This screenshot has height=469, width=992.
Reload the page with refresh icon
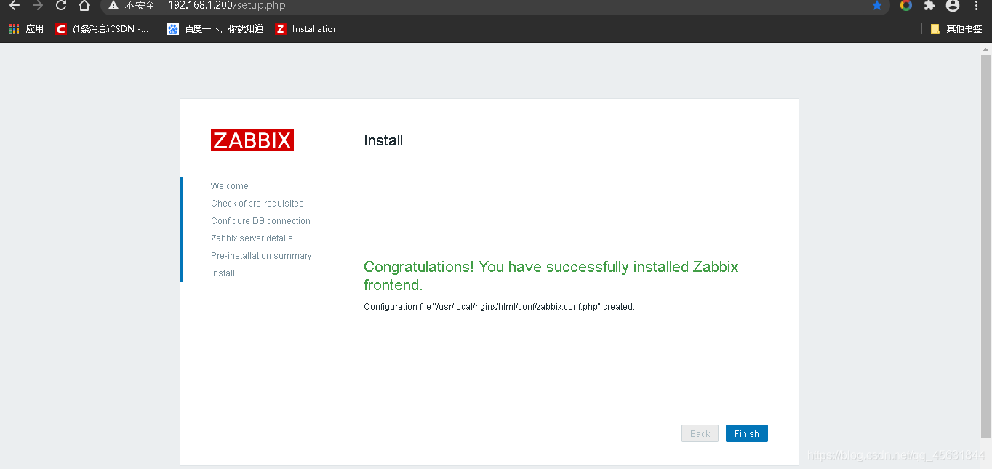[x=61, y=6]
